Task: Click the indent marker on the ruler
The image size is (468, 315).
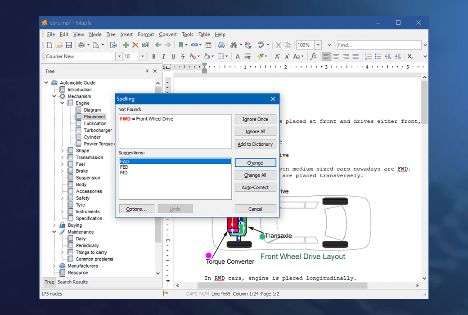Action: coord(204,68)
